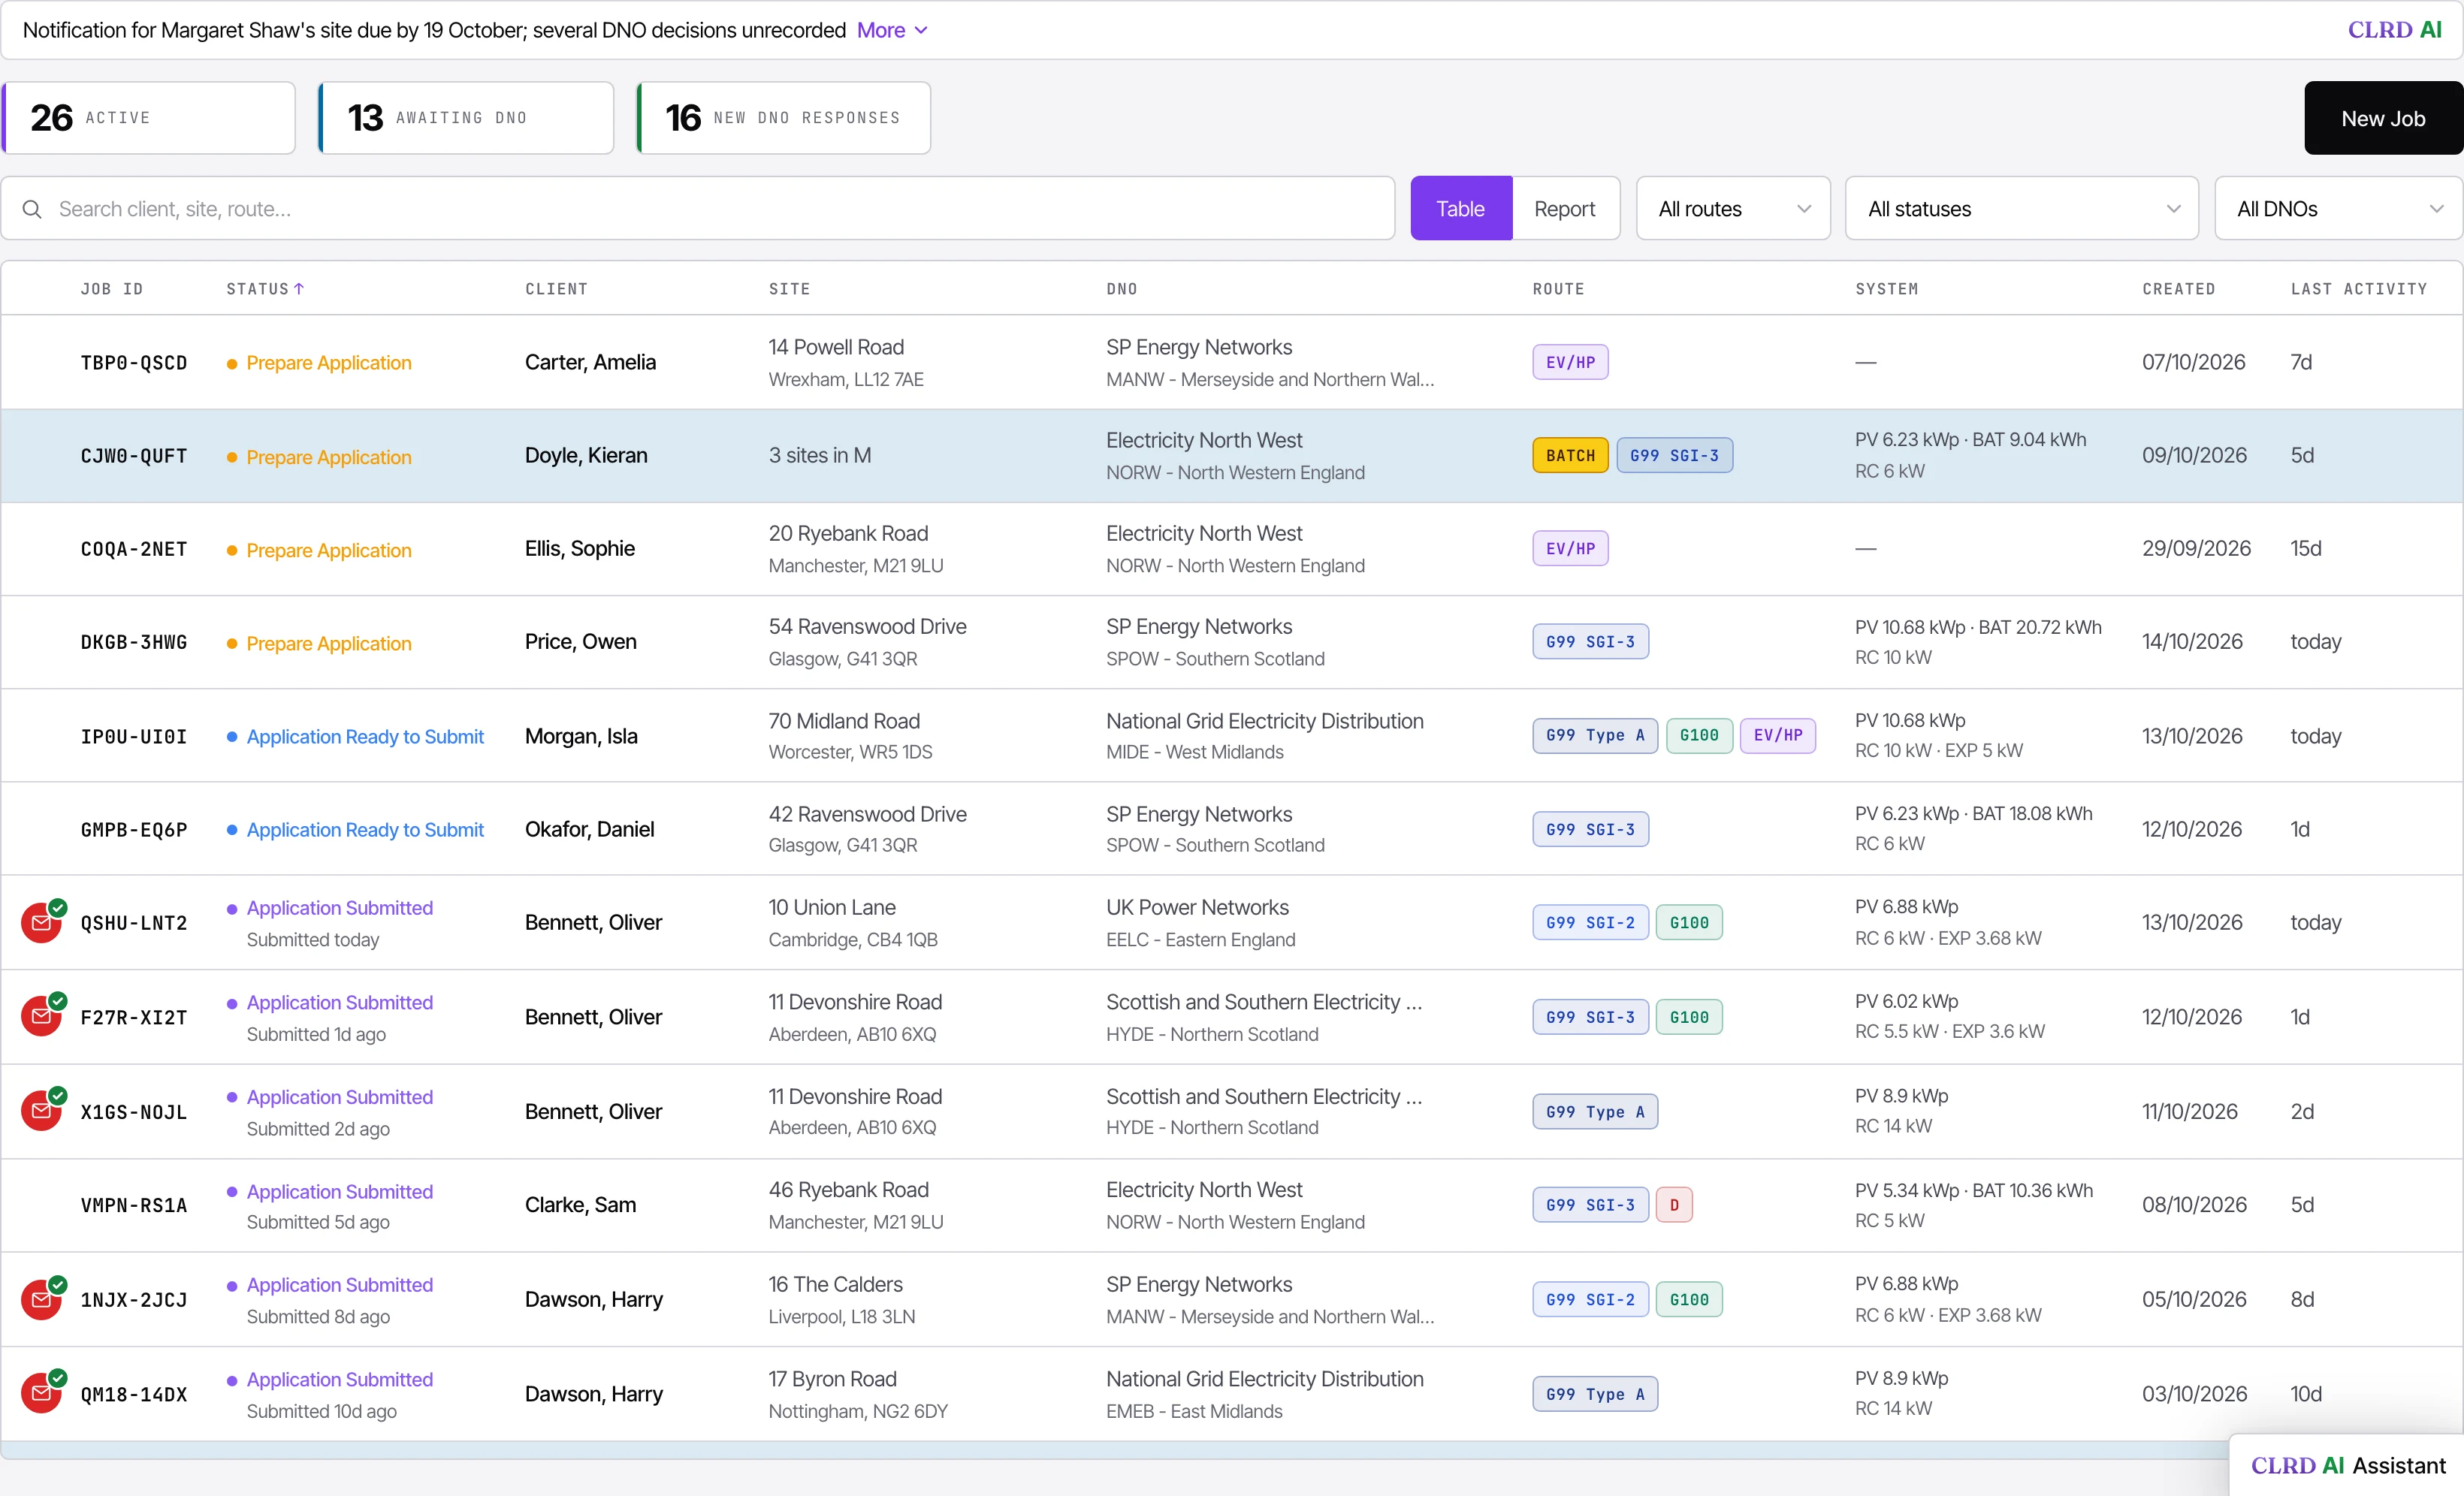Switch to the Table view
Screen dimensions: 2464x1496
[x=1460, y=209]
